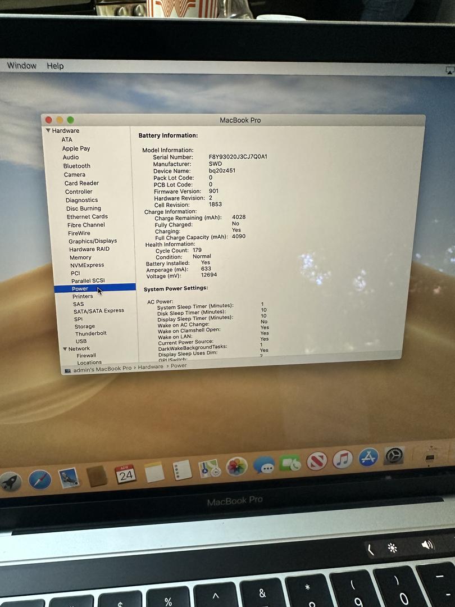This screenshot has height=607, width=455.
Task: Open the Window menu
Action: coord(22,65)
